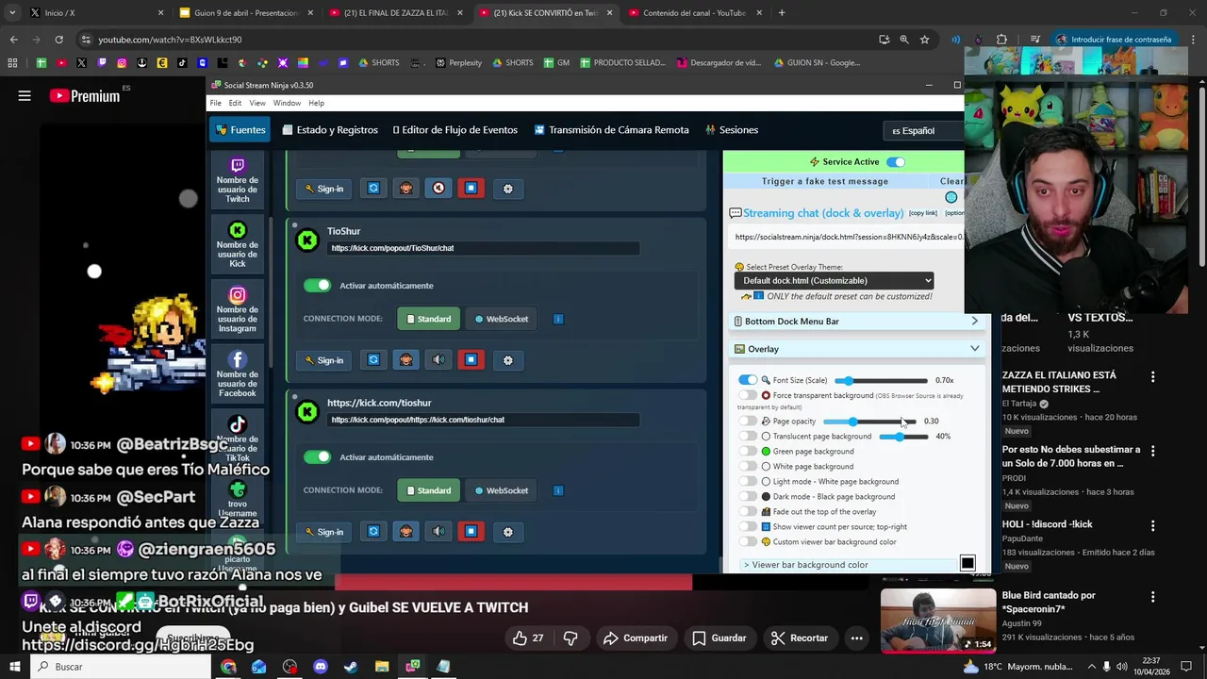The height and width of the screenshot is (679, 1207).
Task: Select the Facebook username source in sidebar
Action: click(x=238, y=374)
